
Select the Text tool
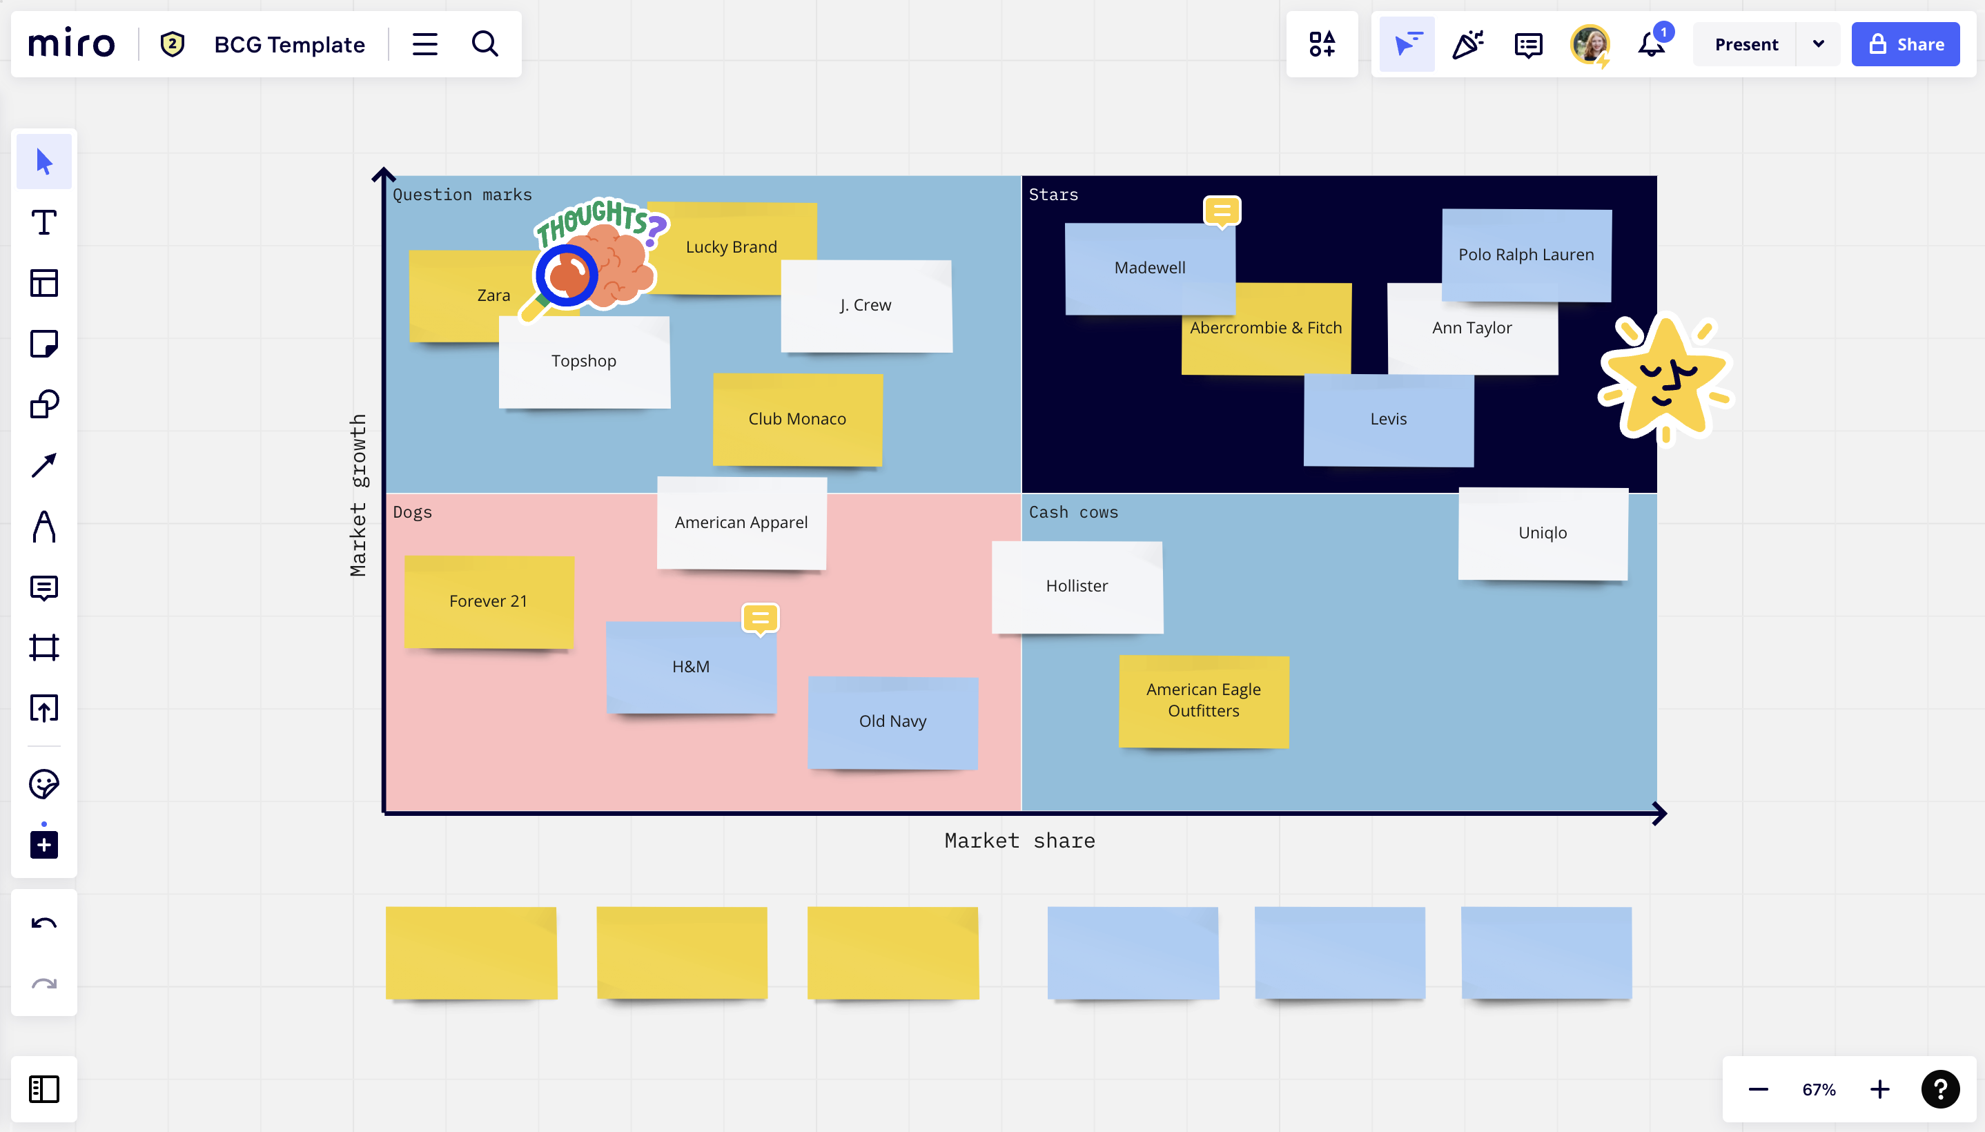click(x=44, y=222)
